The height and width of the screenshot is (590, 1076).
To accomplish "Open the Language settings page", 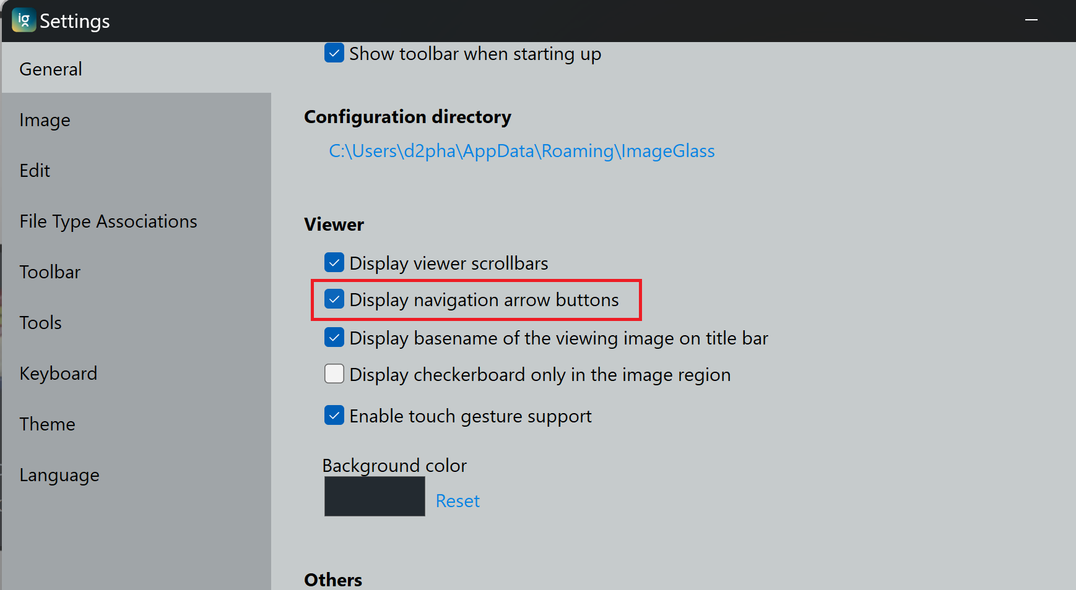I will tap(59, 475).
